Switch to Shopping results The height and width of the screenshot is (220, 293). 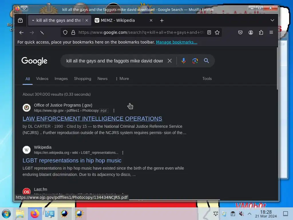point(83,78)
